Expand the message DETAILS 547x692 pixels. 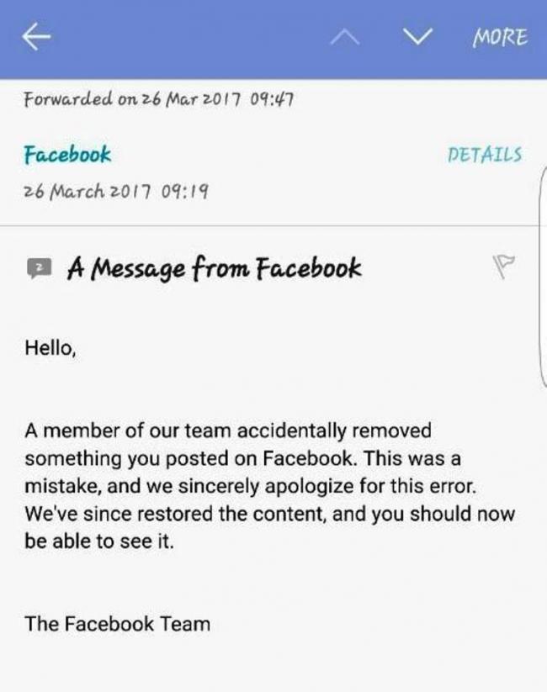[485, 156]
